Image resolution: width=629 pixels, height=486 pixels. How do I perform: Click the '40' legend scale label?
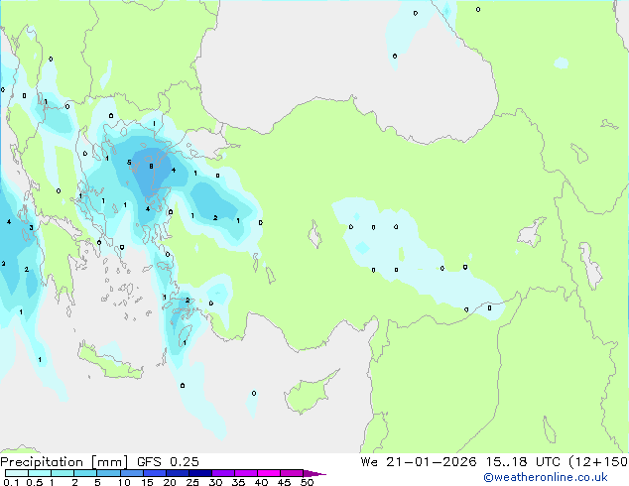[x=262, y=482]
